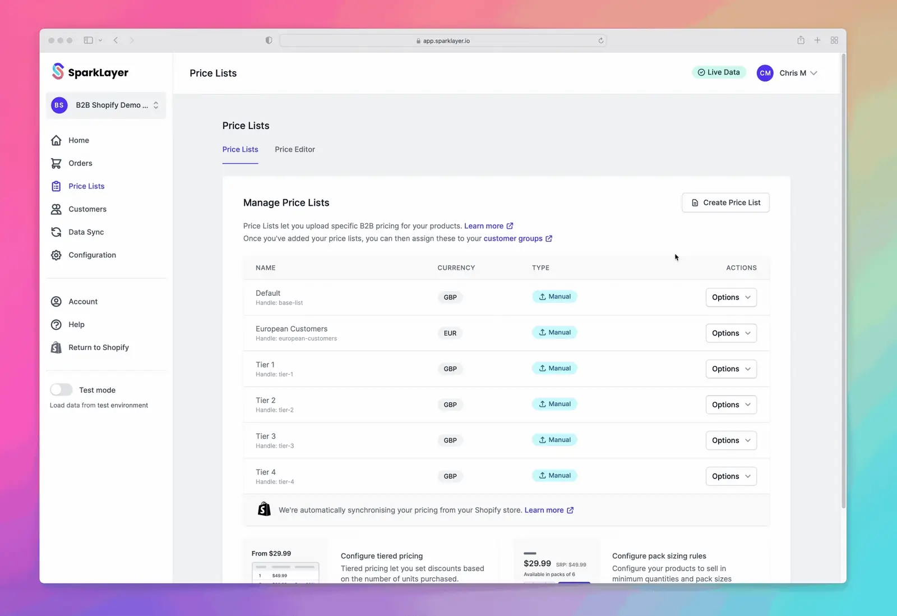Click the app.sparklayer.io address bar
The width and height of the screenshot is (897, 616).
443,41
